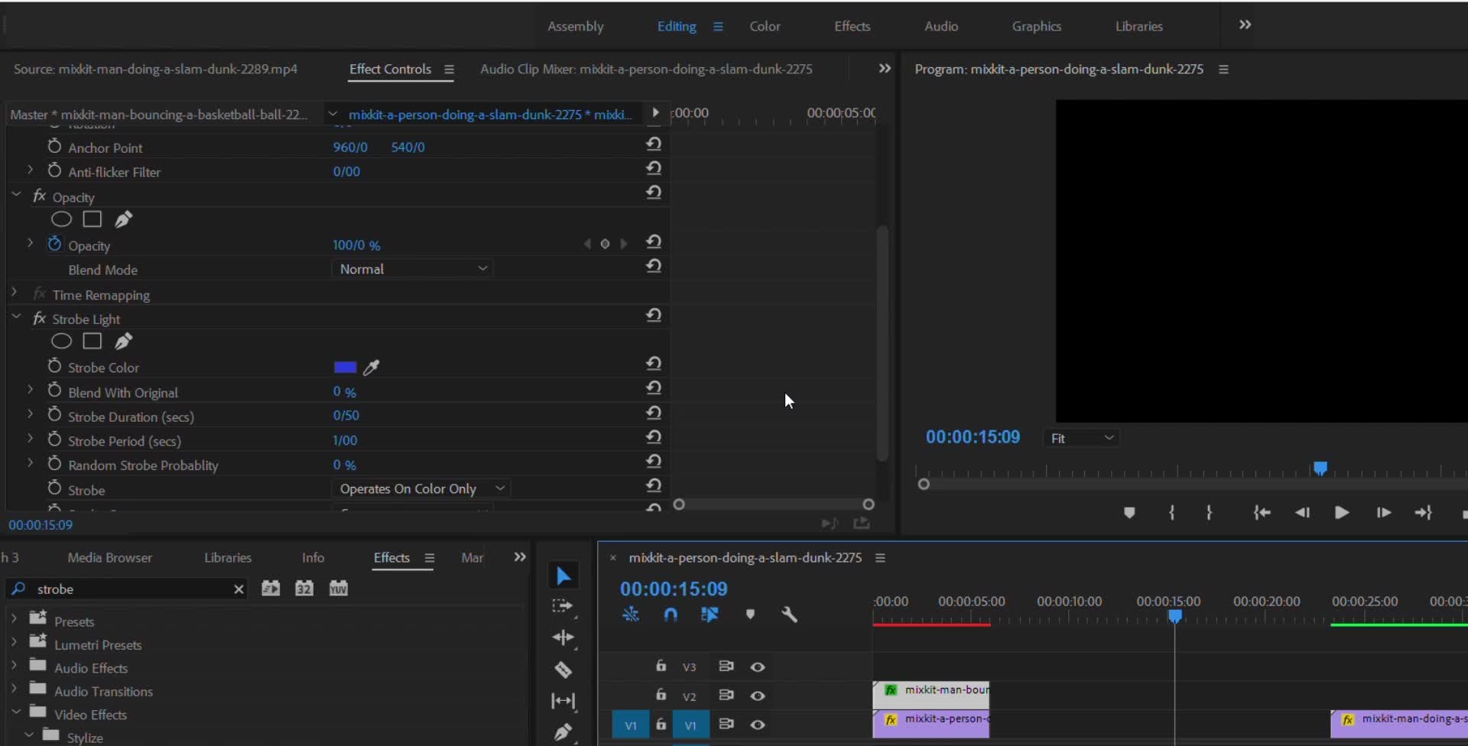
Task: Open the Blend Mode dropdown
Action: pos(412,269)
